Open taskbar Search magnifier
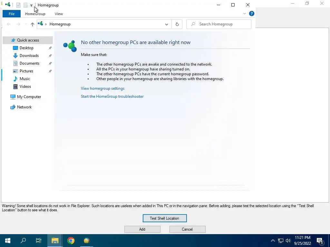 tap(23, 241)
